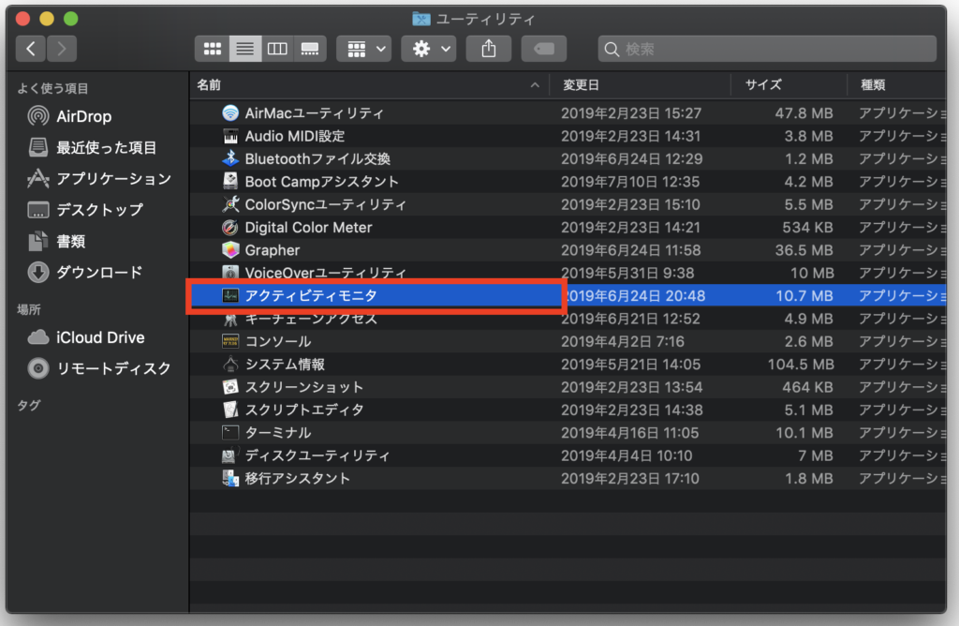
Task: Switch to list view
Action: (245, 49)
